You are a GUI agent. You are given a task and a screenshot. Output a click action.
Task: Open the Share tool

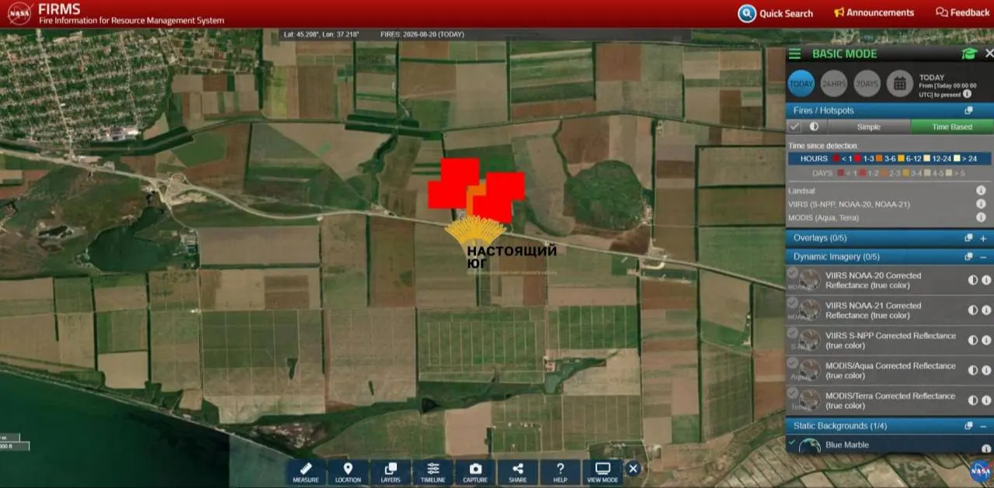tap(518, 472)
